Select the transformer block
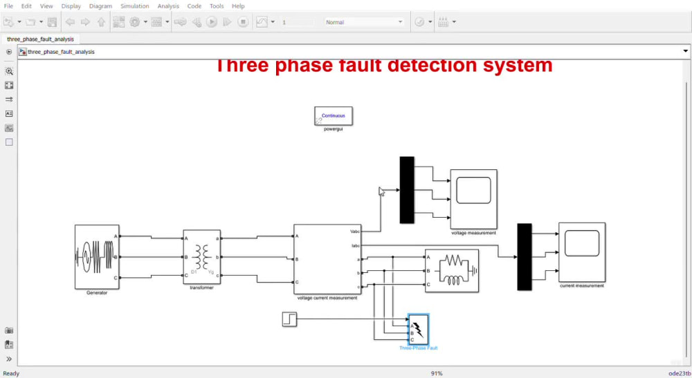Image resolution: width=692 pixels, height=378 pixels. (201, 257)
